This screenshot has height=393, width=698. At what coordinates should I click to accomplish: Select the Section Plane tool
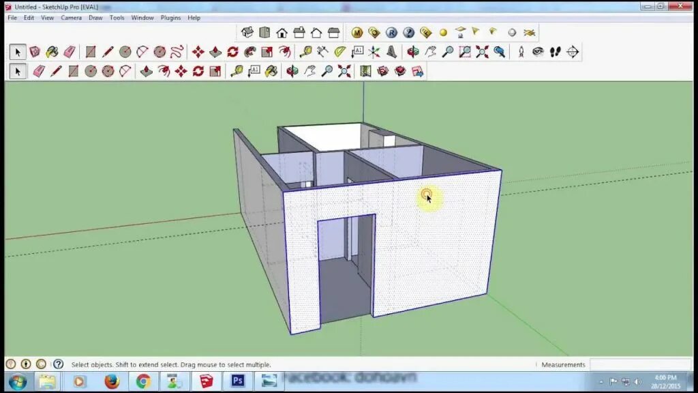[x=573, y=52]
